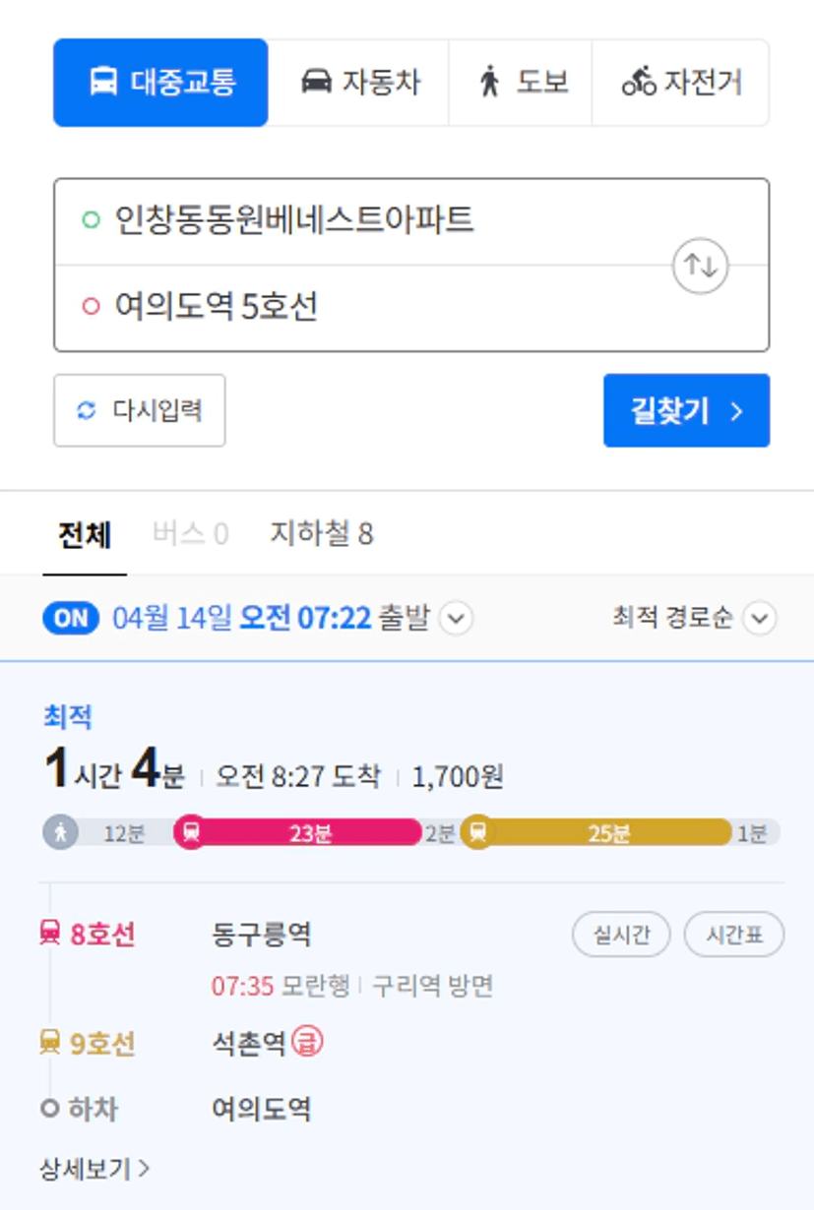
Task: Select the 자전거 bicycle mode
Action: pos(680,83)
